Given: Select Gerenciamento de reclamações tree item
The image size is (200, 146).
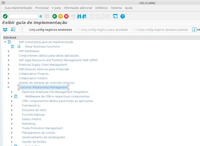Looking at the screenshot, I should 43,137.
